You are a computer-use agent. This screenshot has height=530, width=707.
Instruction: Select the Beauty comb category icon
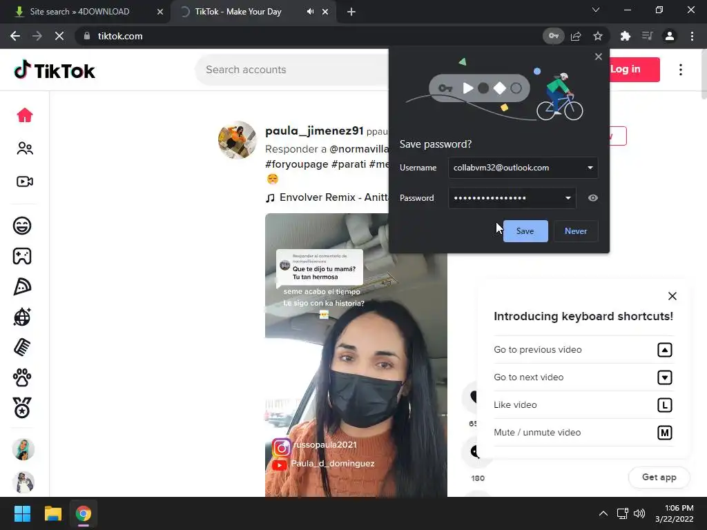22,347
